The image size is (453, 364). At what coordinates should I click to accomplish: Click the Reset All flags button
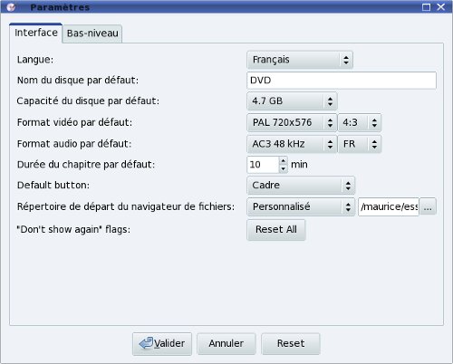pyautogui.click(x=276, y=230)
